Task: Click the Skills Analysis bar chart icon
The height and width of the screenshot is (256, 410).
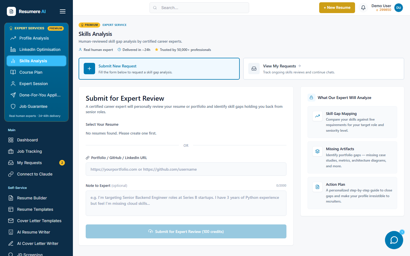Action: [x=13, y=61]
